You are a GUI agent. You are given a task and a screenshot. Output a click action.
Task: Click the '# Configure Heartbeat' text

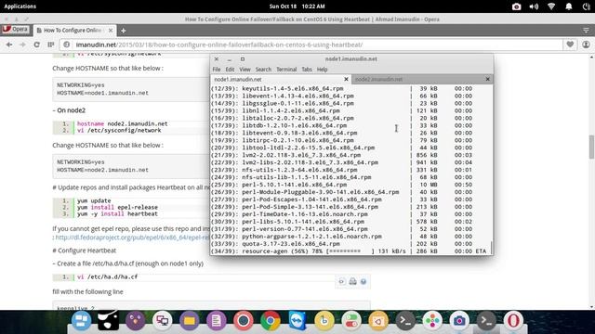(85, 250)
